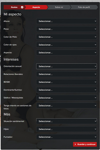Click the Guardar y continuar button
The width and height of the screenshot is (100, 150).
click(x=85, y=144)
